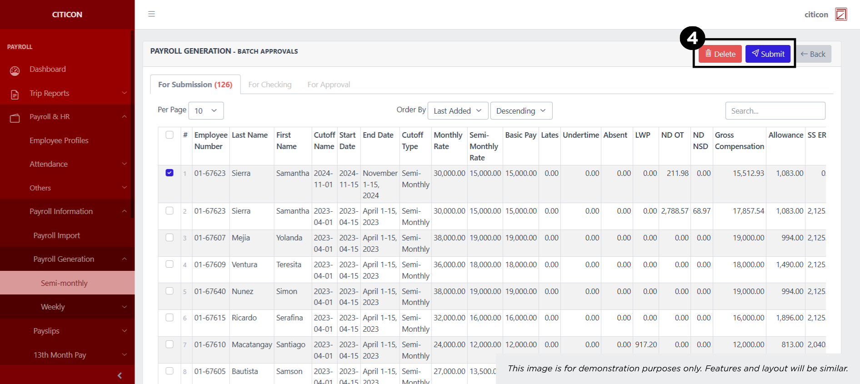Uncheck the row 1 Sierra November checkbox
Image resolution: width=860 pixels, height=384 pixels.
click(170, 173)
